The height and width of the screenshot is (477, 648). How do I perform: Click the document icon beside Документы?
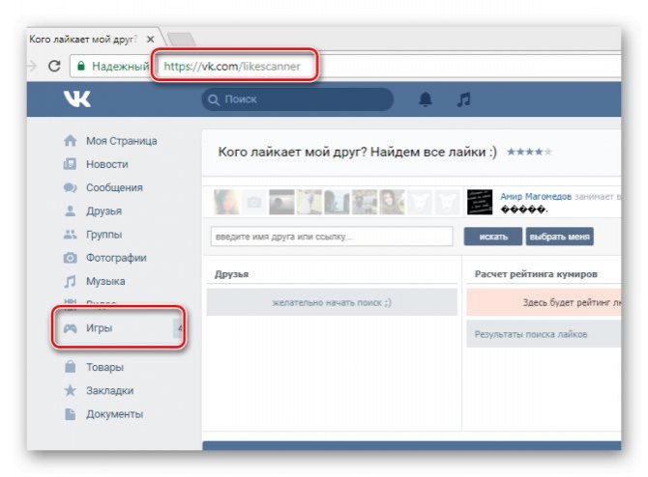click(x=71, y=414)
